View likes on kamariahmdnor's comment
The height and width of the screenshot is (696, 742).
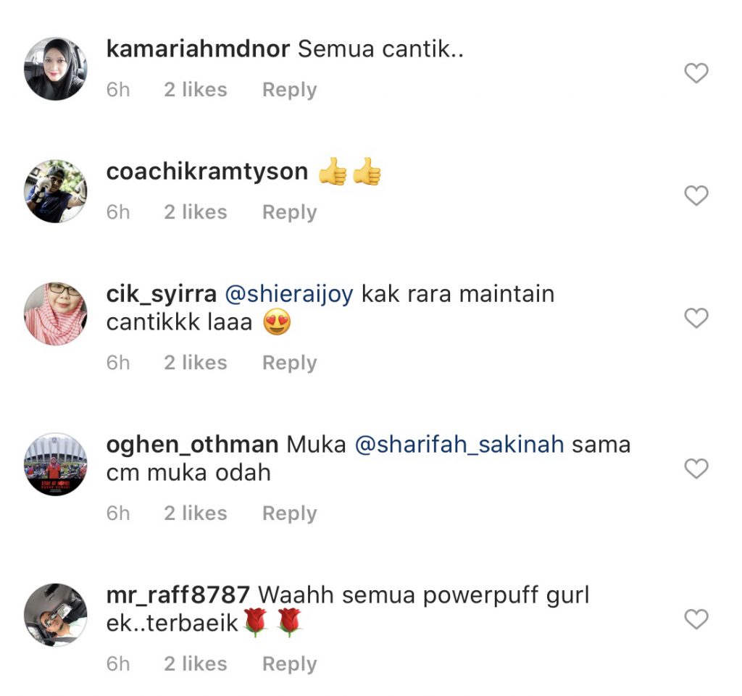pos(196,90)
